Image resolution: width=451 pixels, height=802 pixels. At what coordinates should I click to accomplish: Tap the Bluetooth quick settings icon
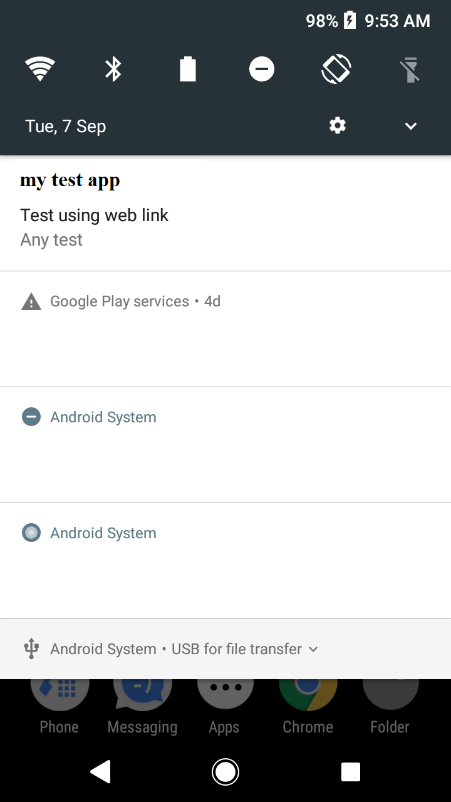coord(113,69)
